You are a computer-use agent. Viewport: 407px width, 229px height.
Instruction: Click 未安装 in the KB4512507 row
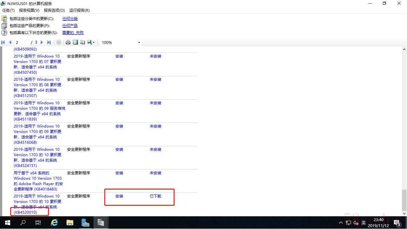[155, 80]
